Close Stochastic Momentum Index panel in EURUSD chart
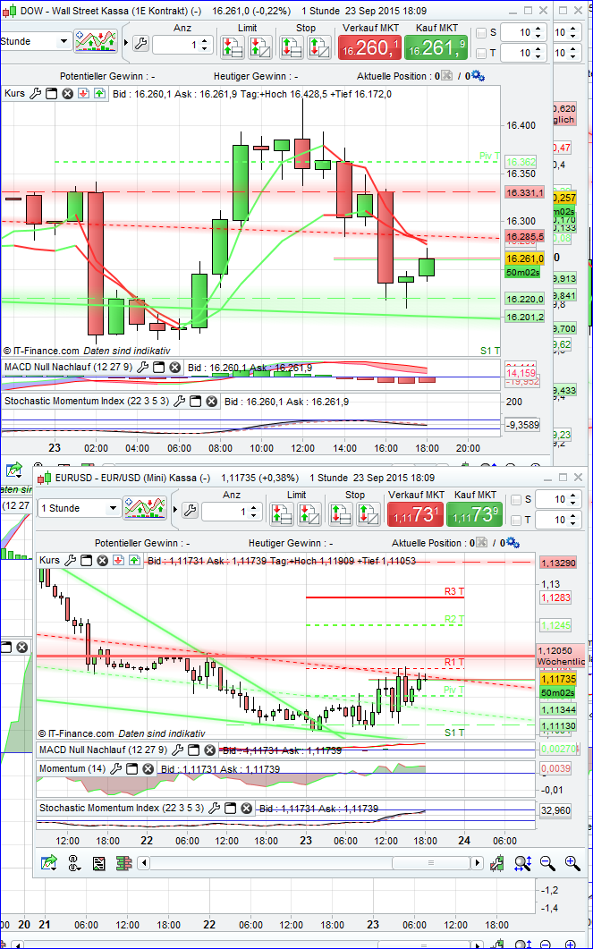 point(246,808)
